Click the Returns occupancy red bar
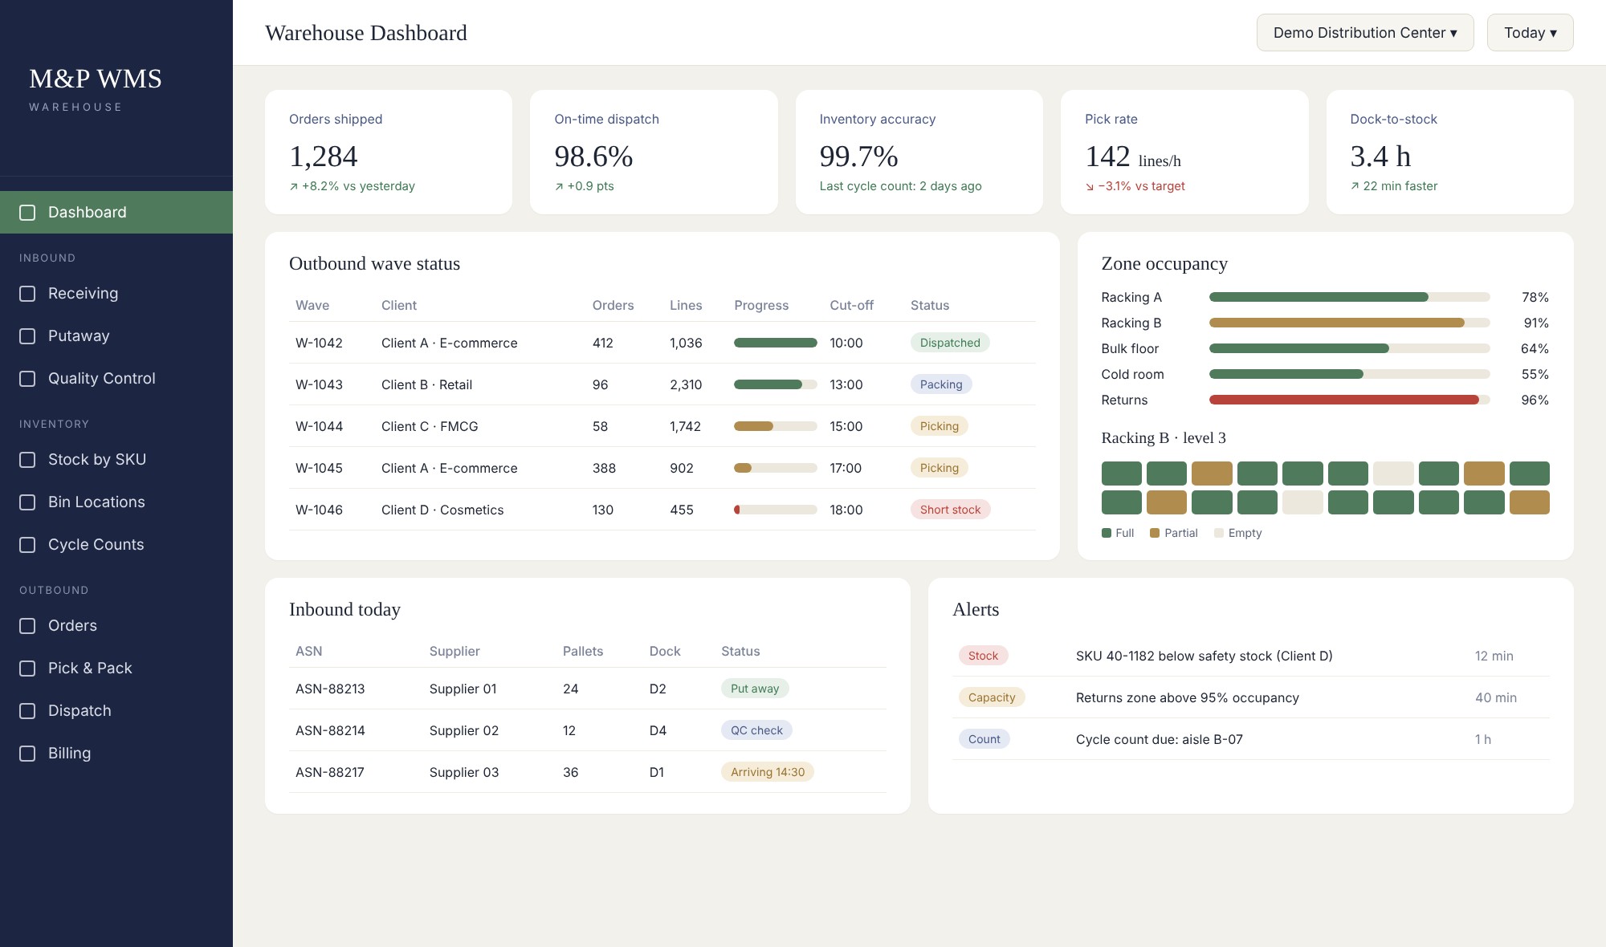 pyautogui.click(x=1344, y=400)
